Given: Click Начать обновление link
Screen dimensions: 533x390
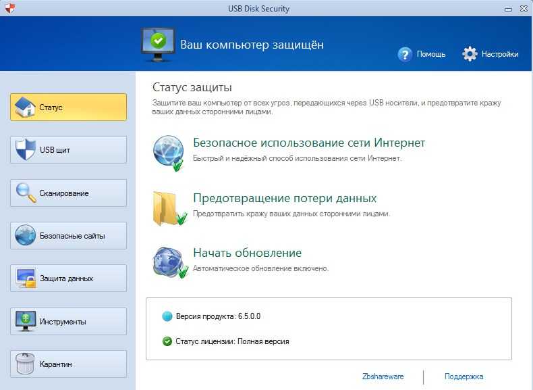Looking at the screenshot, I should (248, 253).
